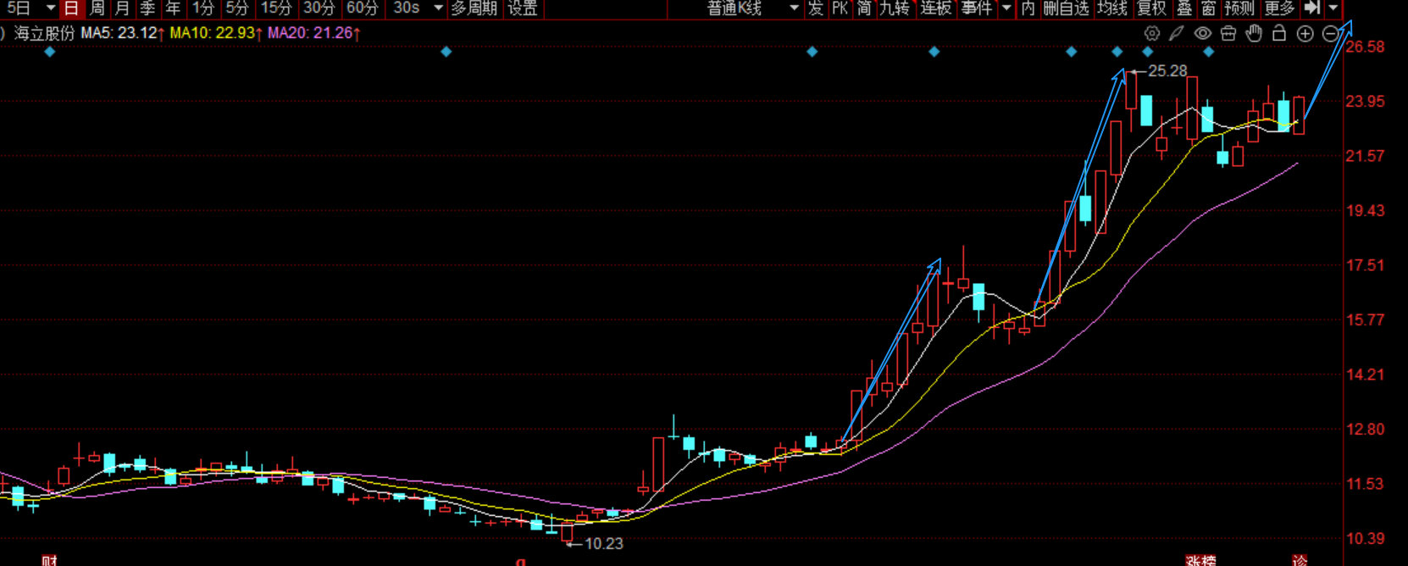Click the 21.57 price axis label
Screen dimensions: 1408x566
coord(1365,156)
